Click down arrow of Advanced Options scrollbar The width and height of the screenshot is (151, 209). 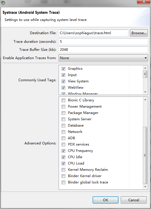tap(145, 187)
